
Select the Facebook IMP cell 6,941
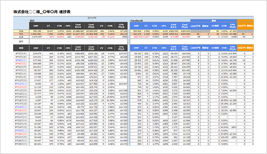(x=136, y=74)
